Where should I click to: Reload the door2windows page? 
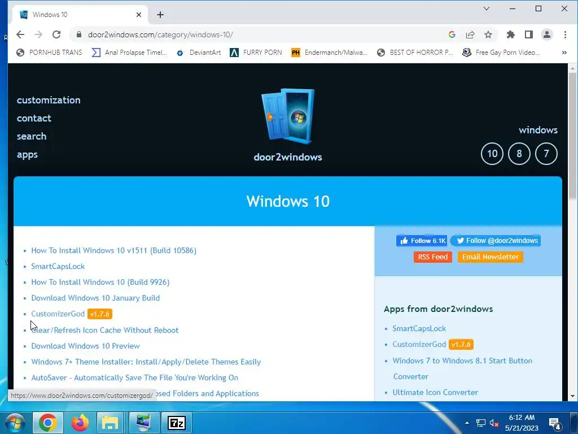pyautogui.click(x=56, y=34)
